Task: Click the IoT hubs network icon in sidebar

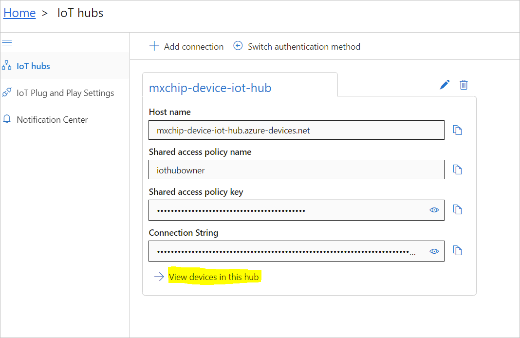Action: pos(7,66)
